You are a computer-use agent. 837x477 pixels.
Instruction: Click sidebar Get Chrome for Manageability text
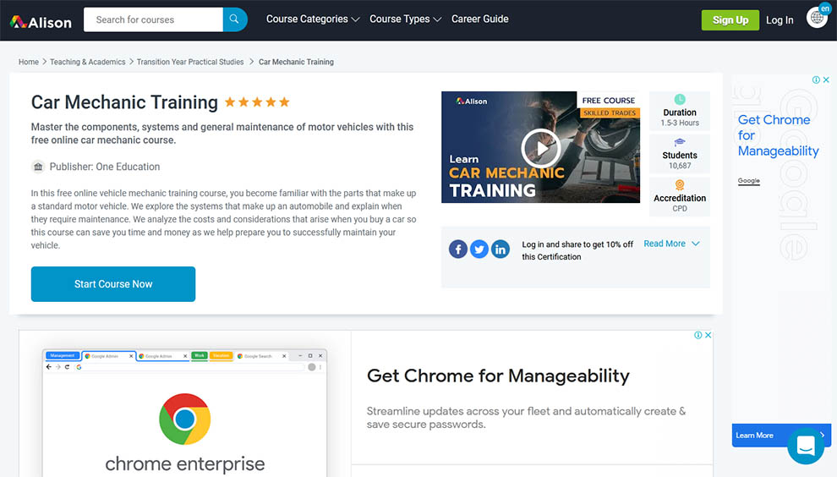point(778,135)
